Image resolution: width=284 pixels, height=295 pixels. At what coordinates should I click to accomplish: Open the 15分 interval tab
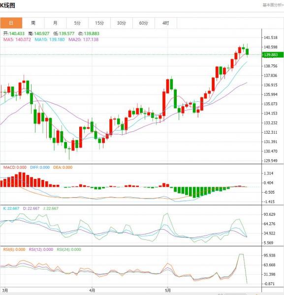(99, 23)
